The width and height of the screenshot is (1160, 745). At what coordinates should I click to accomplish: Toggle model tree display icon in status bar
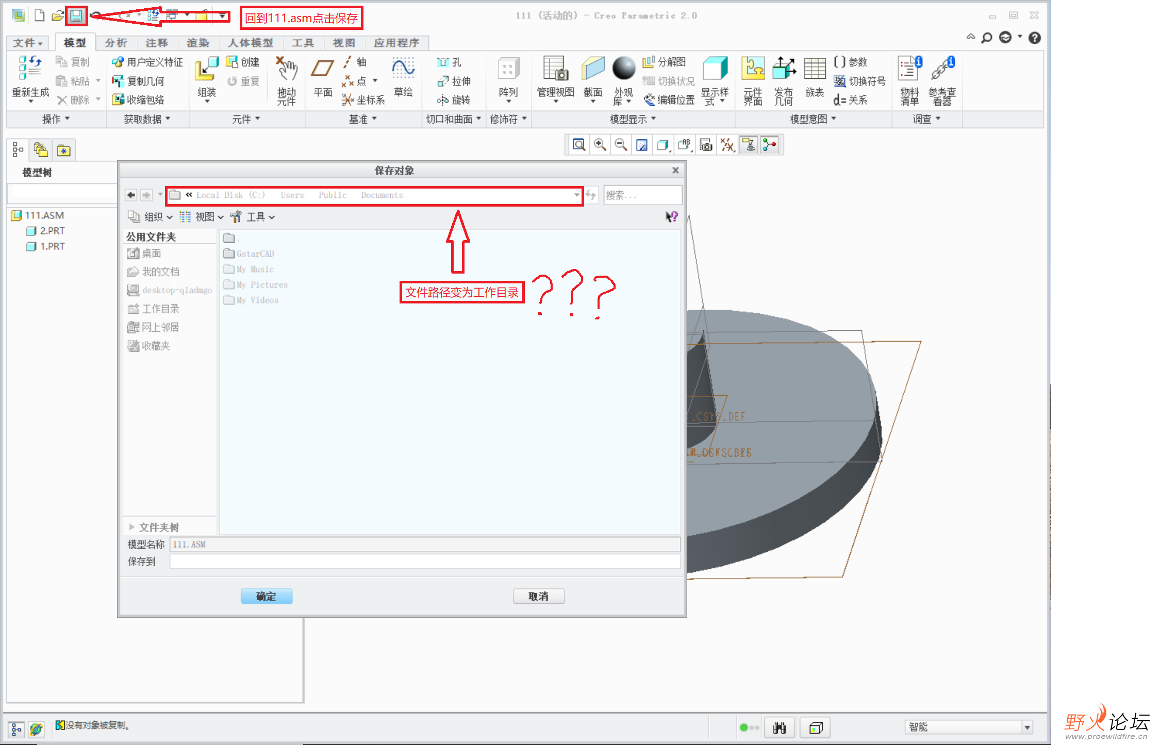point(16,729)
